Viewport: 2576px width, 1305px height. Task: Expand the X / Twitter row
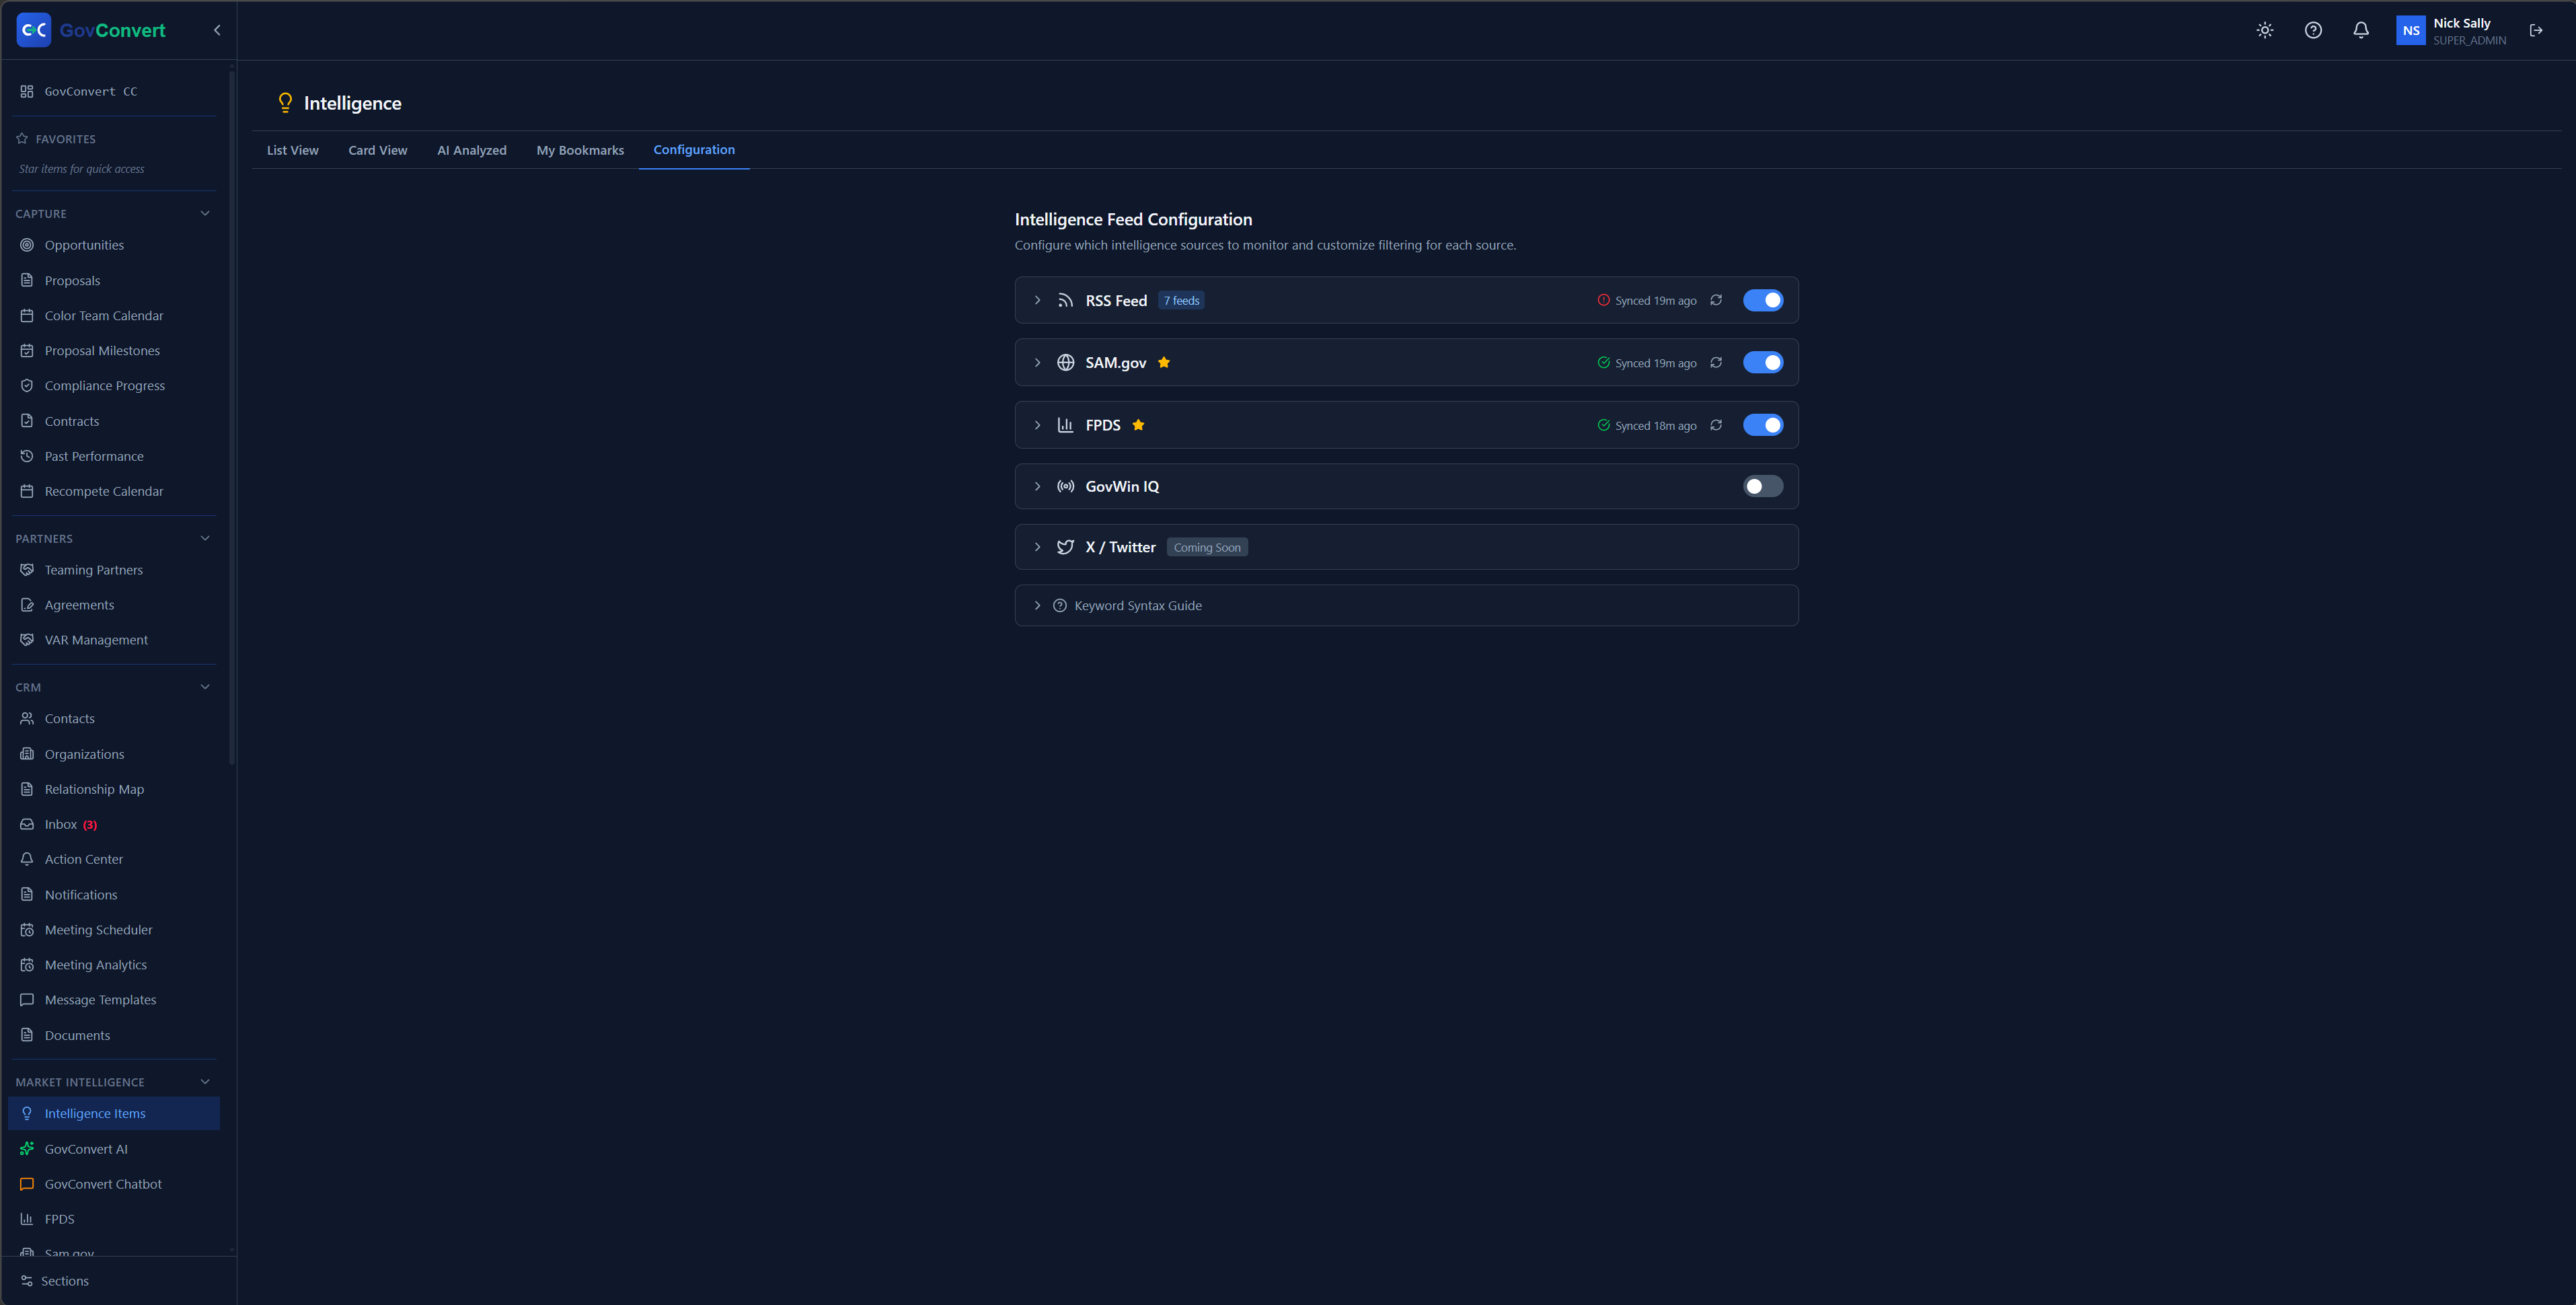coord(1037,547)
